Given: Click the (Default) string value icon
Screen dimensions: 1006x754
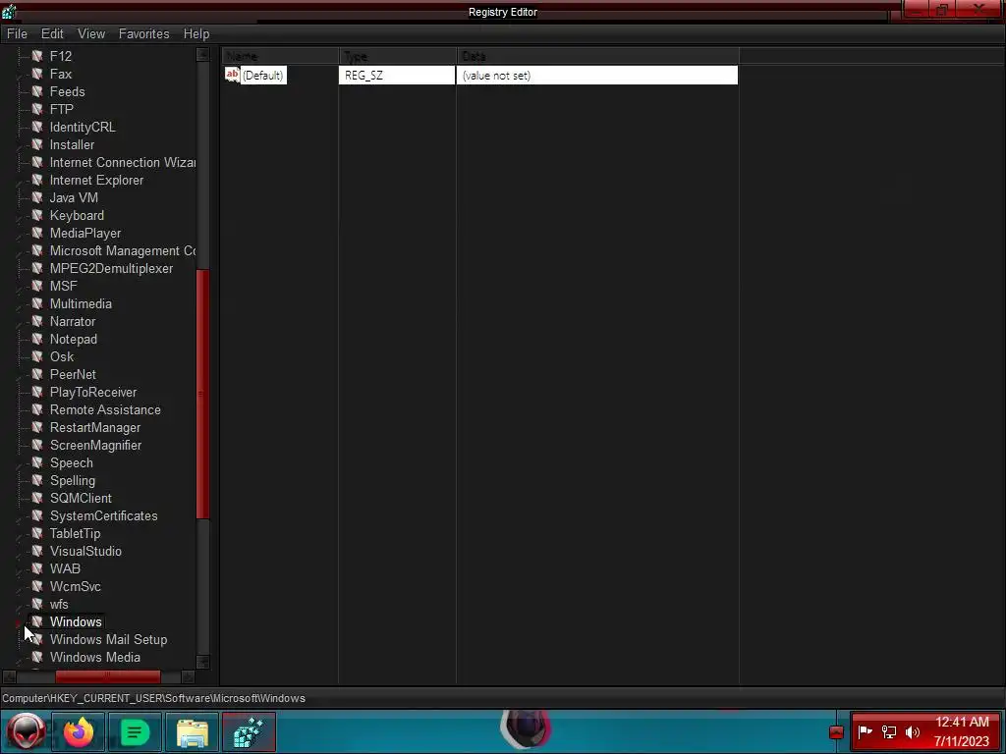Looking at the screenshot, I should point(232,75).
